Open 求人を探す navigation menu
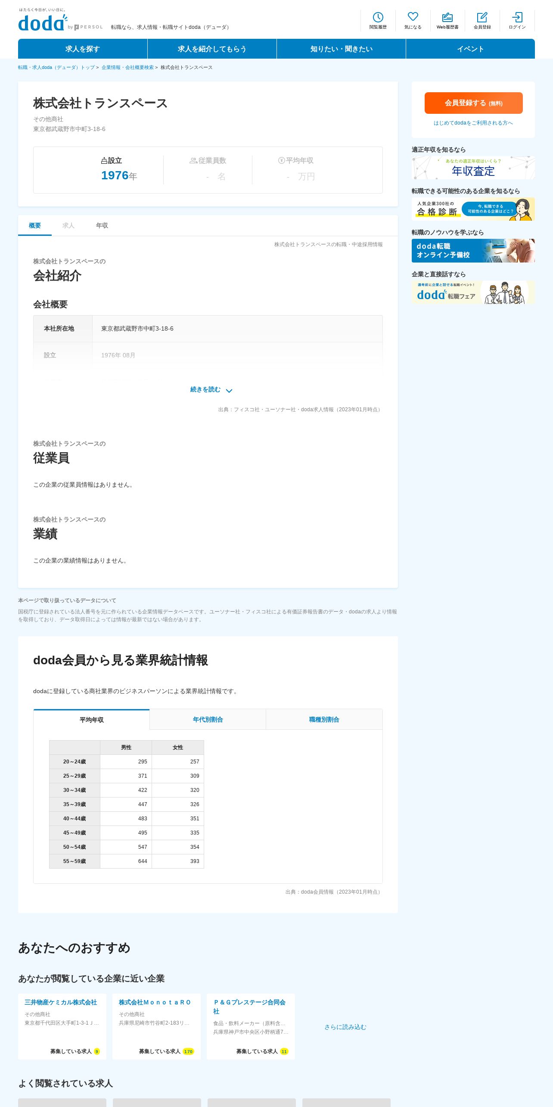This screenshot has width=553, height=1107. (83, 49)
